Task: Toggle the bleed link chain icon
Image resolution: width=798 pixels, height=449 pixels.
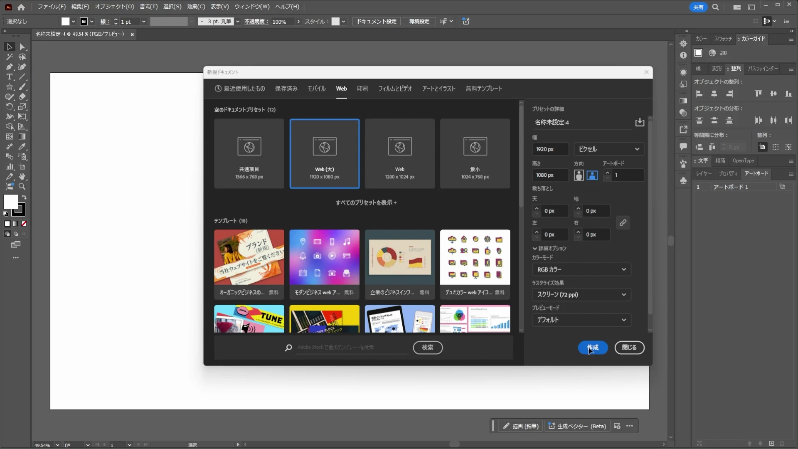Action: 623,223
